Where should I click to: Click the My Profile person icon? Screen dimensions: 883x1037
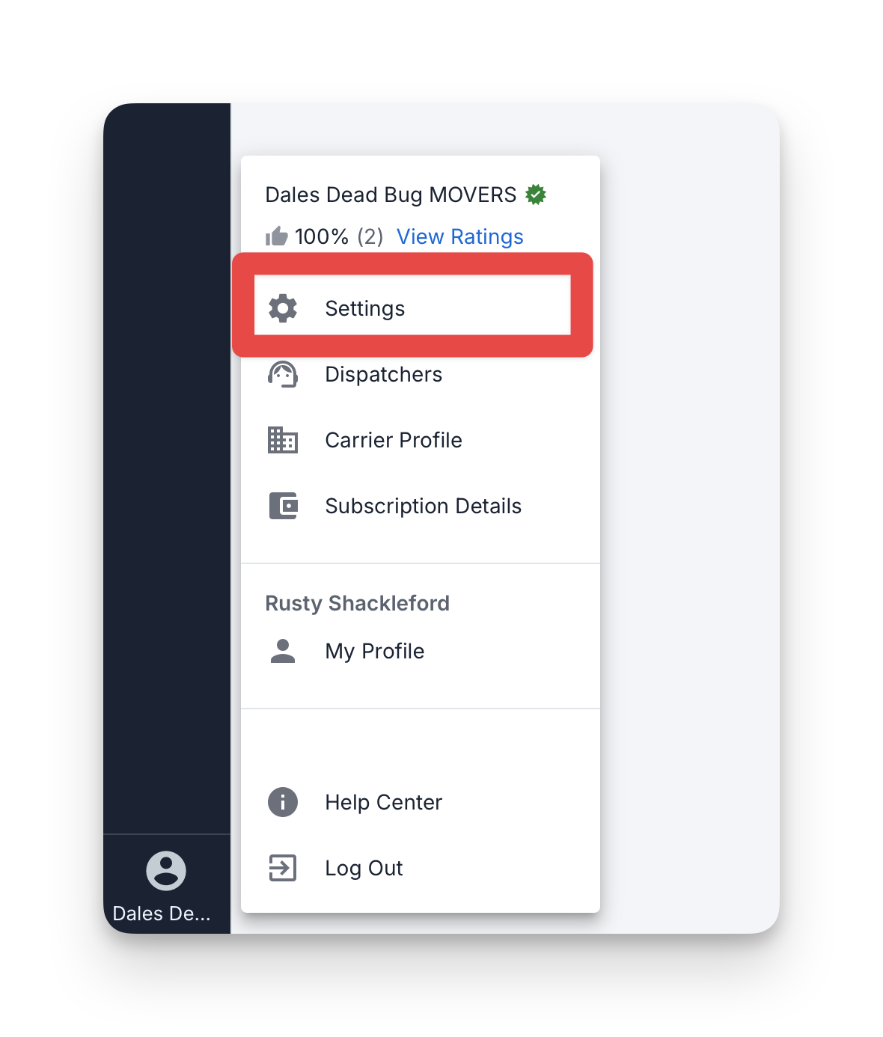click(x=283, y=651)
